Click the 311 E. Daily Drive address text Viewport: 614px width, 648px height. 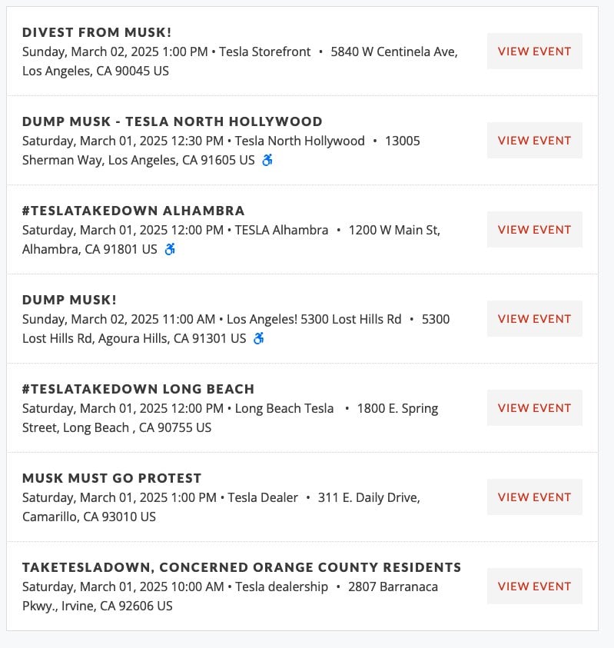click(x=369, y=497)
